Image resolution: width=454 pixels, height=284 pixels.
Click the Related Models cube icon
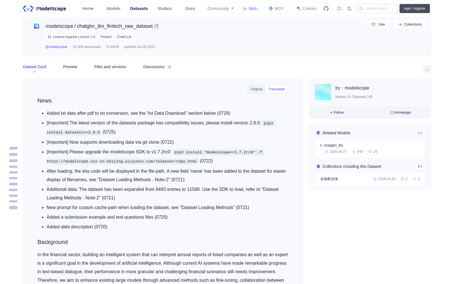point(318,133)
